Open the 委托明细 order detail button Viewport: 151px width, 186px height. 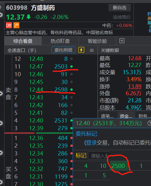[63, 50]
